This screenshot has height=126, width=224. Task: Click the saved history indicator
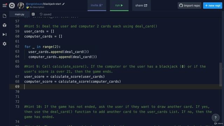click(45, 14)
